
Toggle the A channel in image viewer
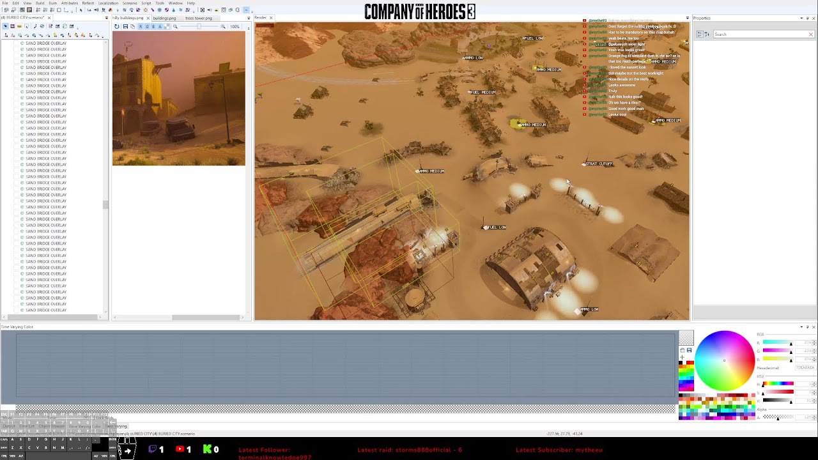160,26
